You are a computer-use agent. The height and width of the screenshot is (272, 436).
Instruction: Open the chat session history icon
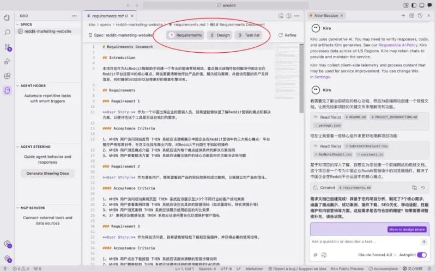pyautogui.click(x=420, y=16)
